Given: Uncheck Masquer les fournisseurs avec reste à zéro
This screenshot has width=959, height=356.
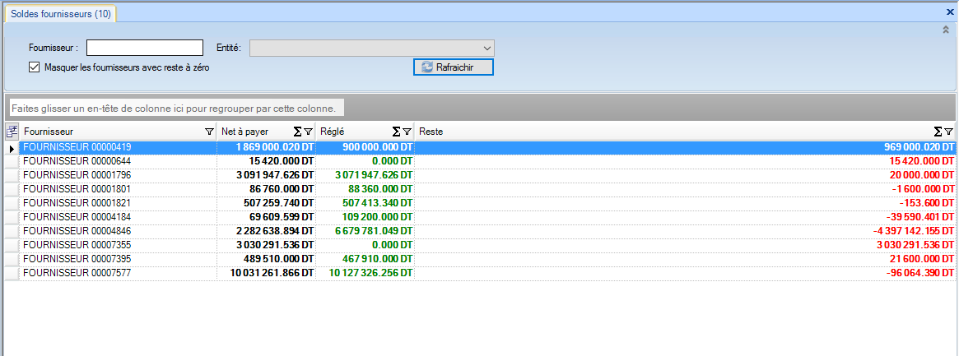Looking at the screenshot, I should click(34, 67).
